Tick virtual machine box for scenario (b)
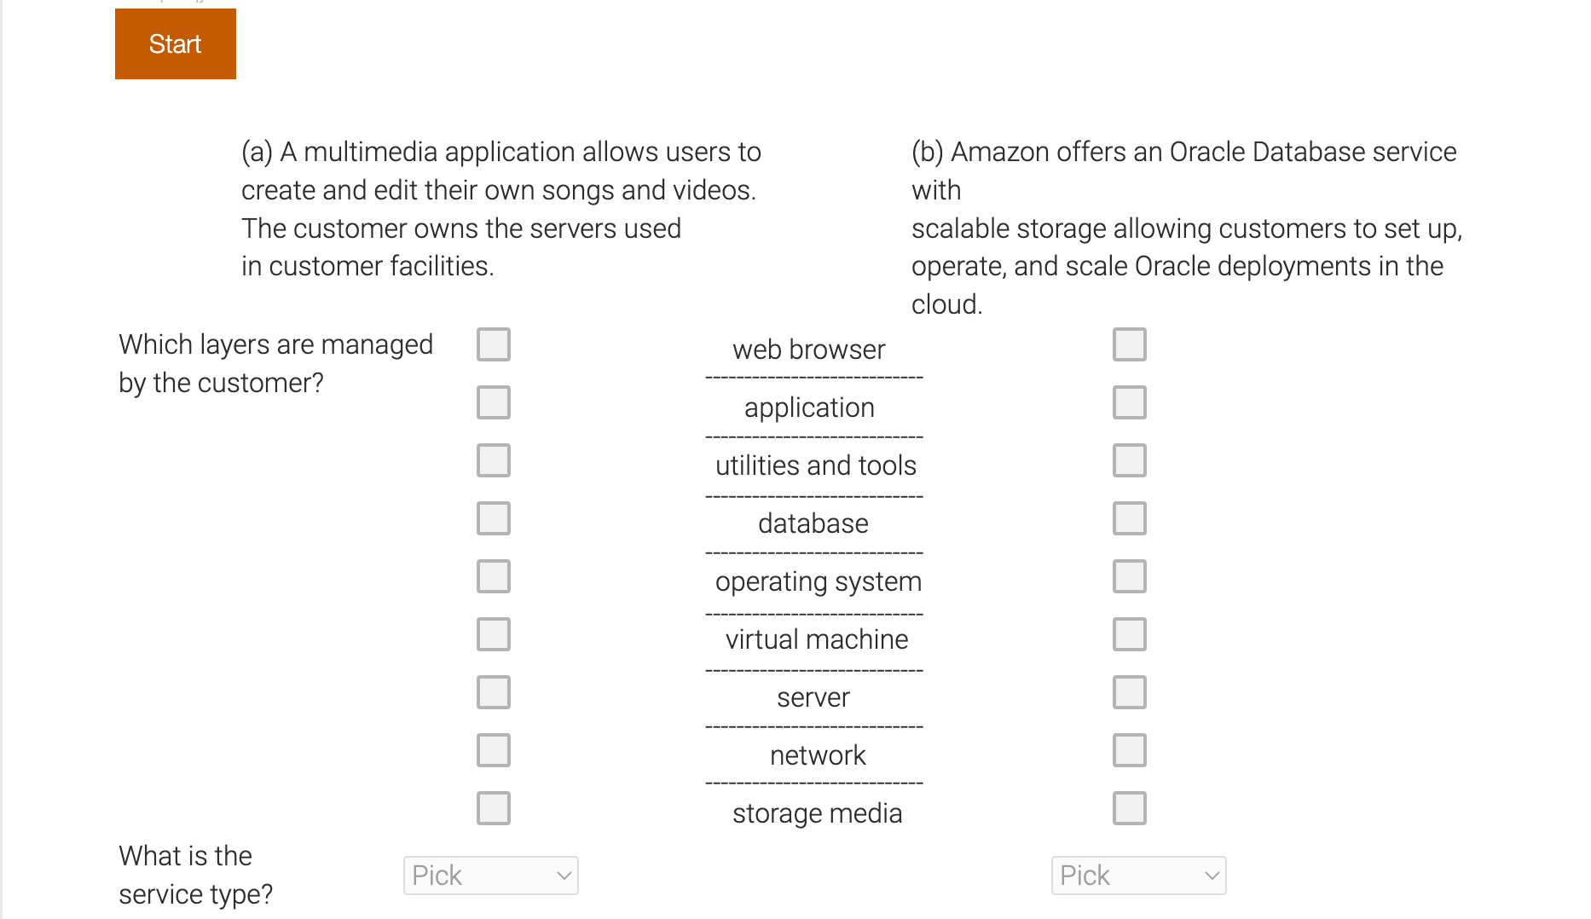The height and width of the screenshot is (919, 1591). pyautogui.click(x=1129, y=634)
